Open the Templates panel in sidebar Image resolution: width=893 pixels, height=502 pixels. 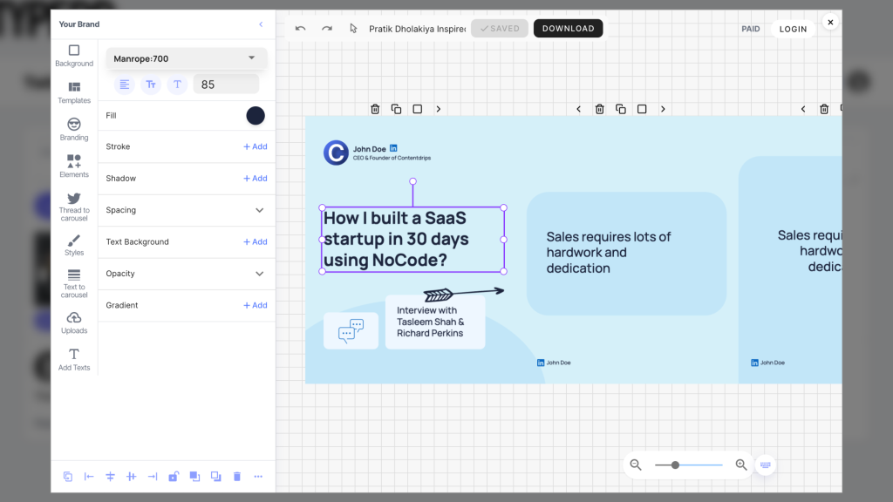click(x=74, y=92)
